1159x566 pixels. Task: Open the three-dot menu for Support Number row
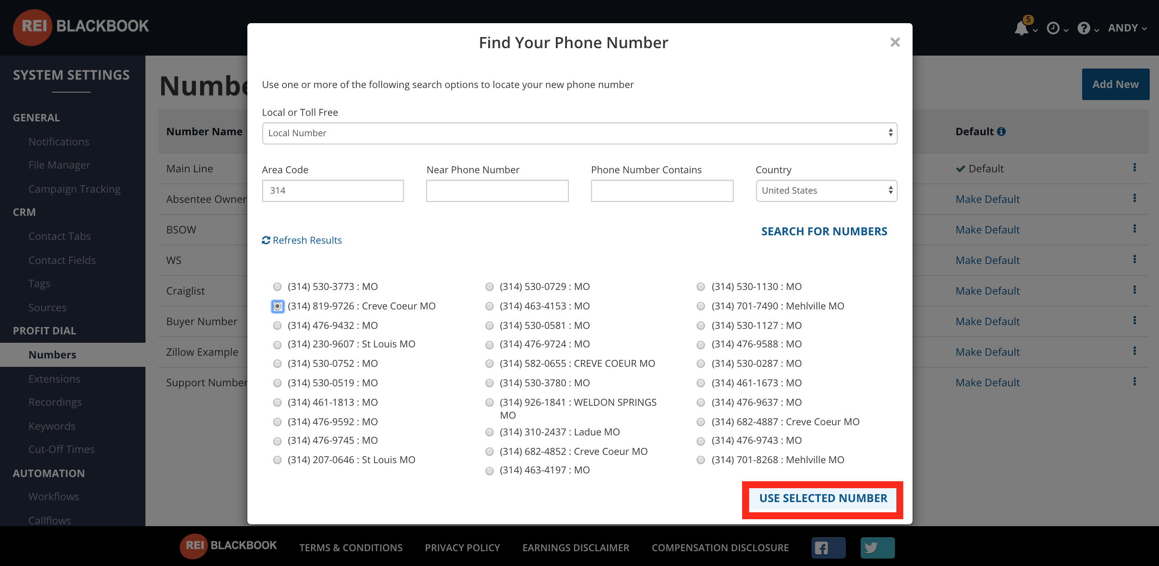click(x=1134, y=382)
